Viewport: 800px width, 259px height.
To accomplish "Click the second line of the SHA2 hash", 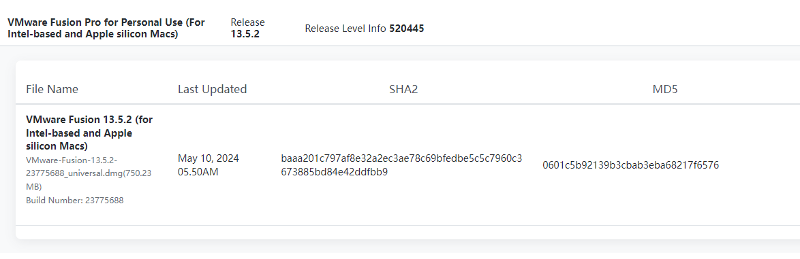I will coord(334,172).
